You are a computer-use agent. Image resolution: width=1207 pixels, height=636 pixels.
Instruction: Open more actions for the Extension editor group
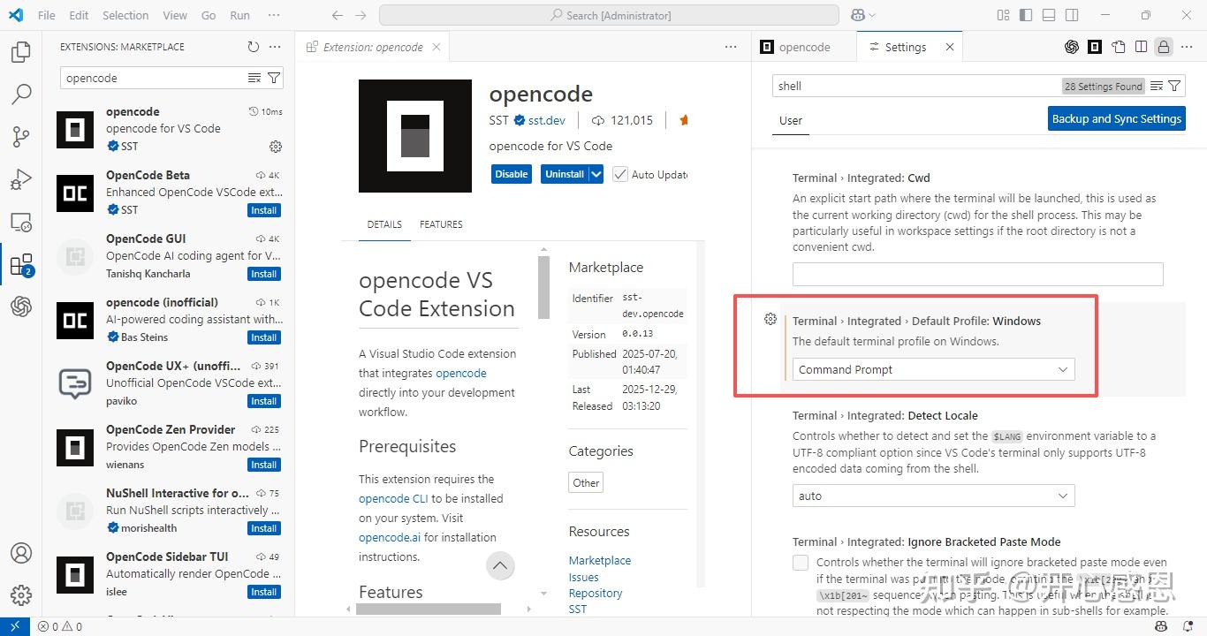click(x=731, y=47)
